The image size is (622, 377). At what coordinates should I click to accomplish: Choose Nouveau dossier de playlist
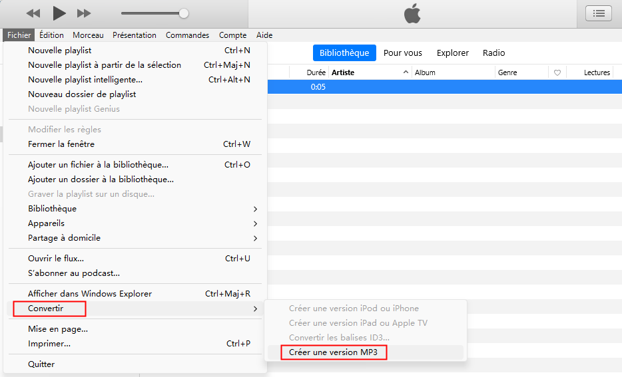click(135, 94)
